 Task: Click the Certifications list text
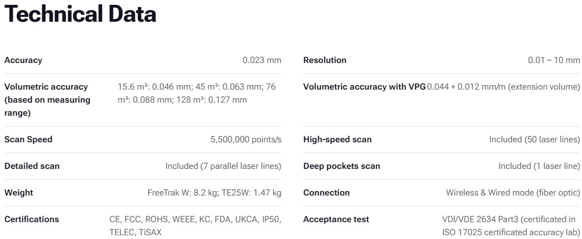[195, 226]
